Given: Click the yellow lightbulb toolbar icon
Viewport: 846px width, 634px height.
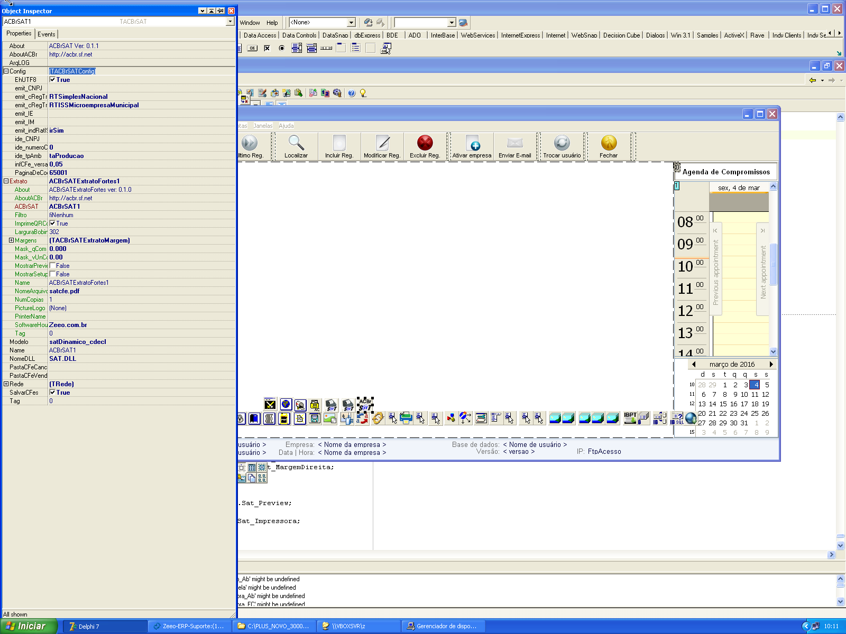Looking at the screenshot, I should (x=363, y=93).
